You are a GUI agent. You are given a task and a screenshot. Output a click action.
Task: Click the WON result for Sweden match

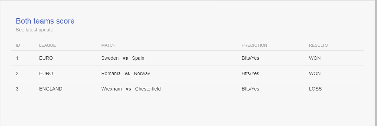click(315, 58)
